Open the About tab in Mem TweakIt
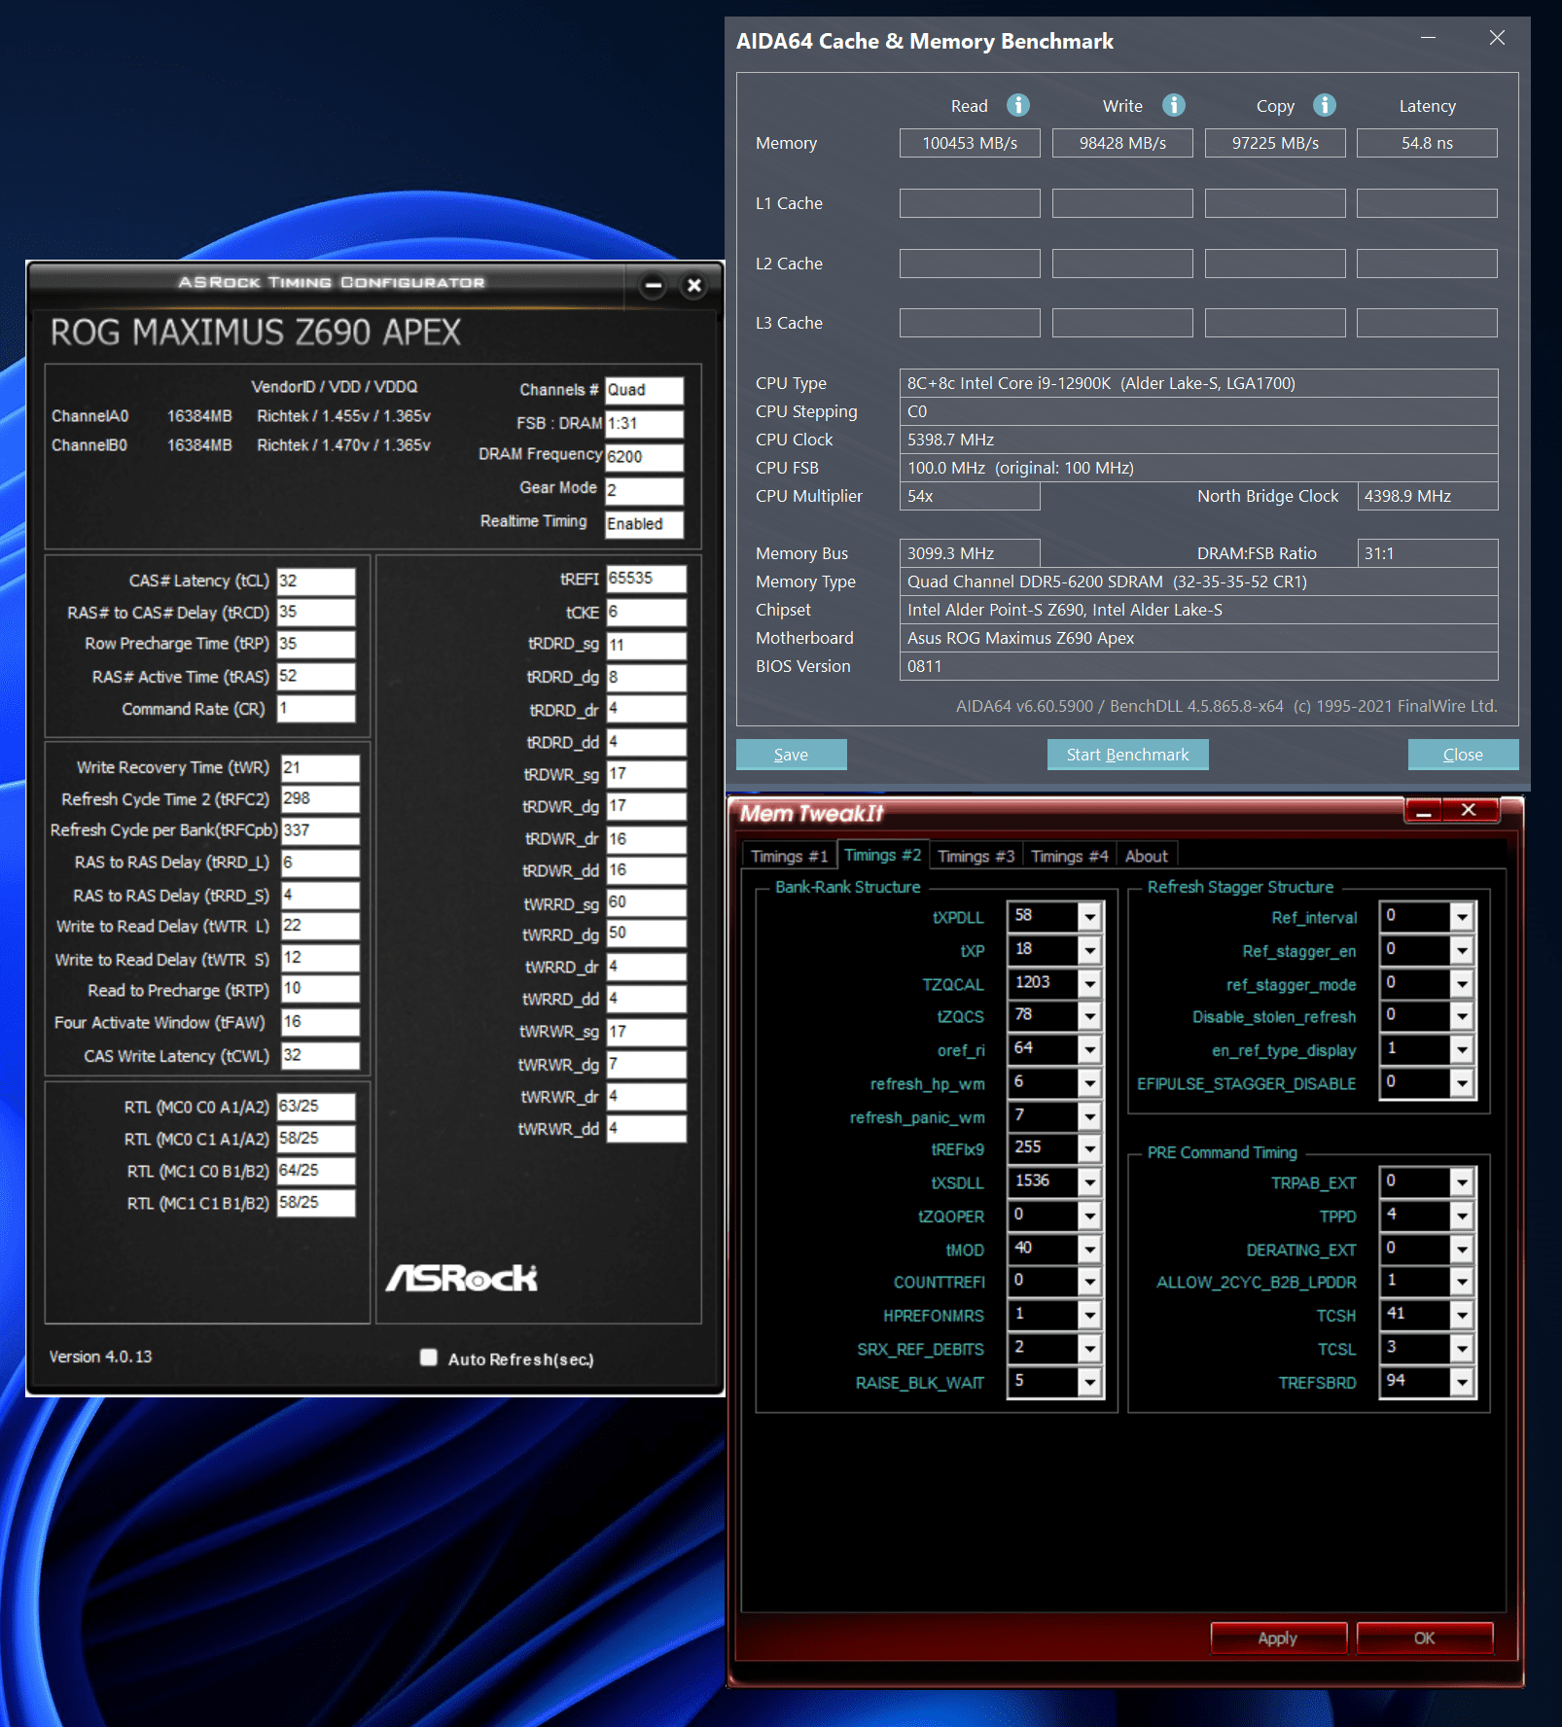The width and height of the screenshot is (1562, 1727). pos(1147,856)
